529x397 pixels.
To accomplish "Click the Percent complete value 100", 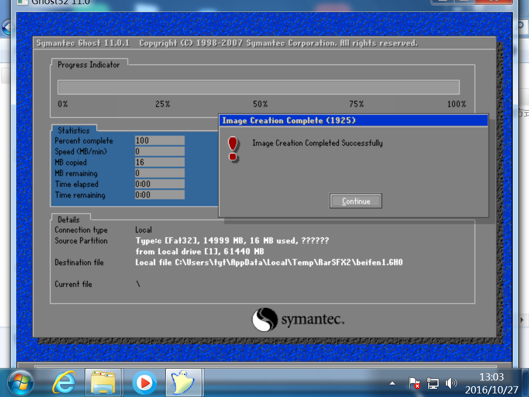I will tap(160, 141).
